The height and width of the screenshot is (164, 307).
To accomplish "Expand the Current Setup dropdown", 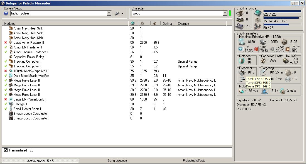I will pos(109,13).
